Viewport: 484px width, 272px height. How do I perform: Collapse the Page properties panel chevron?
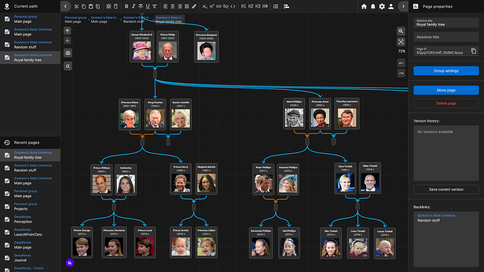(x=403, y=6)
